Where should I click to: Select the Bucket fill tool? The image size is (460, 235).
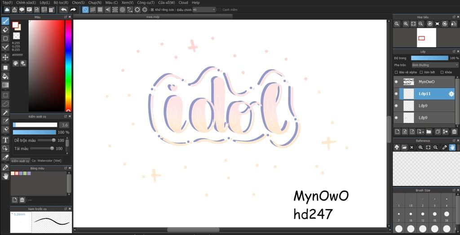pos(5,76)
